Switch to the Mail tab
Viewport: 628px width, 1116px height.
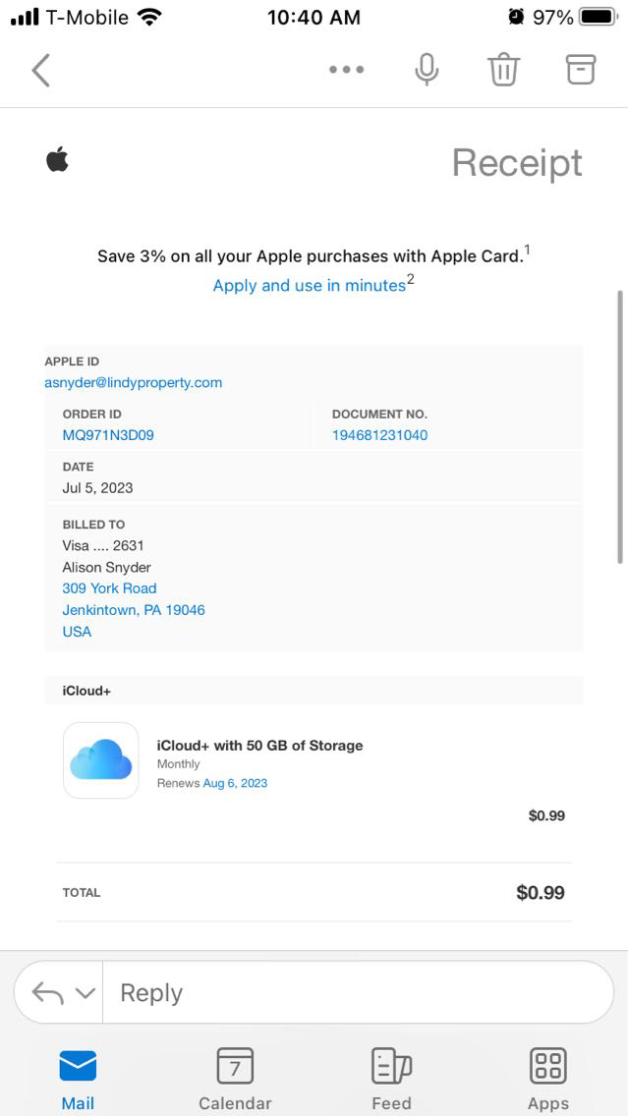pos(78,1078)
